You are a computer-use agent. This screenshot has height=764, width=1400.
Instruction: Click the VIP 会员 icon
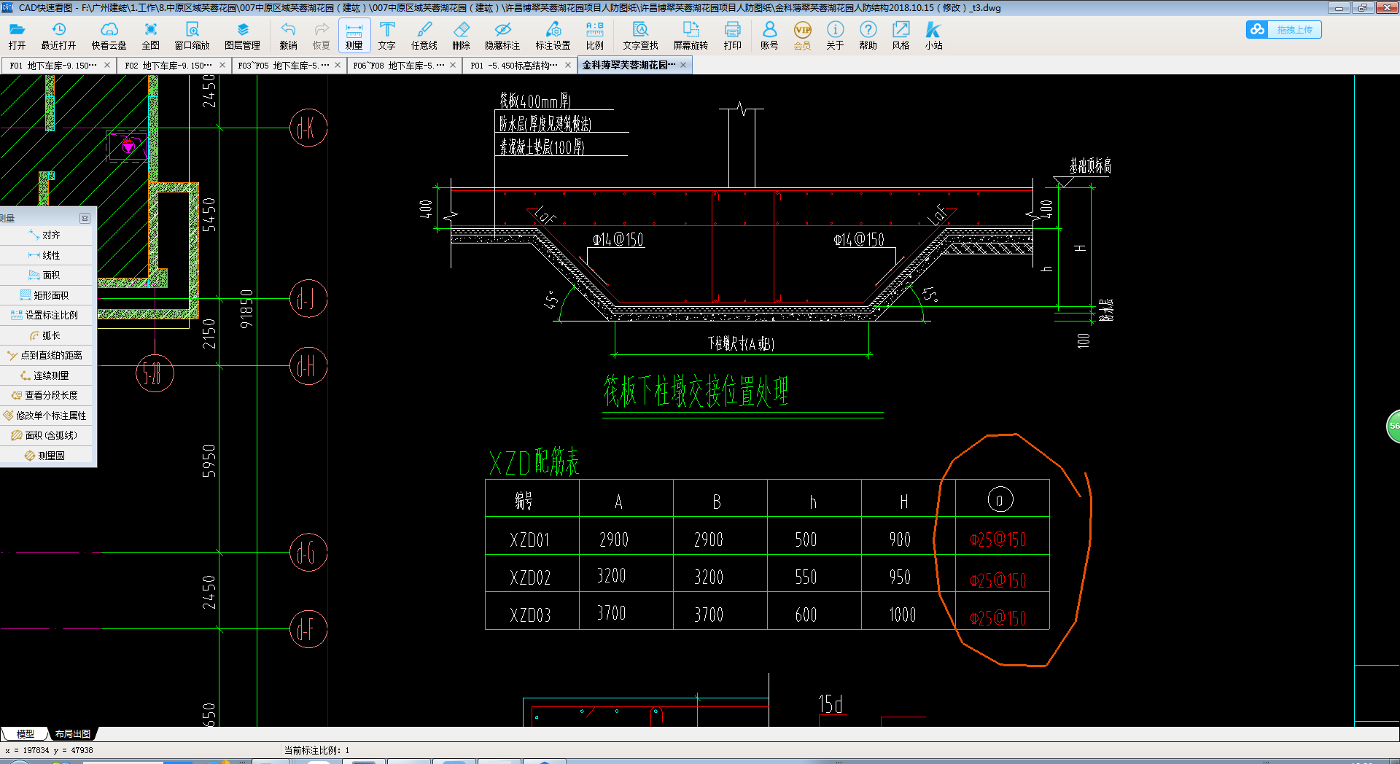click(x=802, y=36)
